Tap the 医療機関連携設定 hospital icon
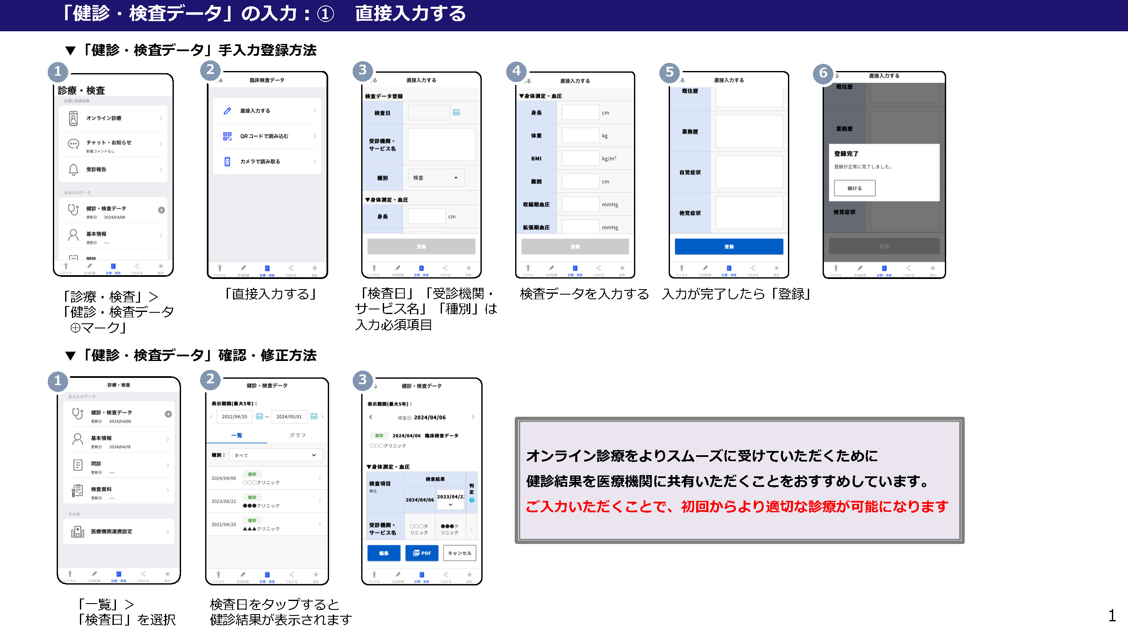Screen dimensions: 1128x634 tap(77, 532)
